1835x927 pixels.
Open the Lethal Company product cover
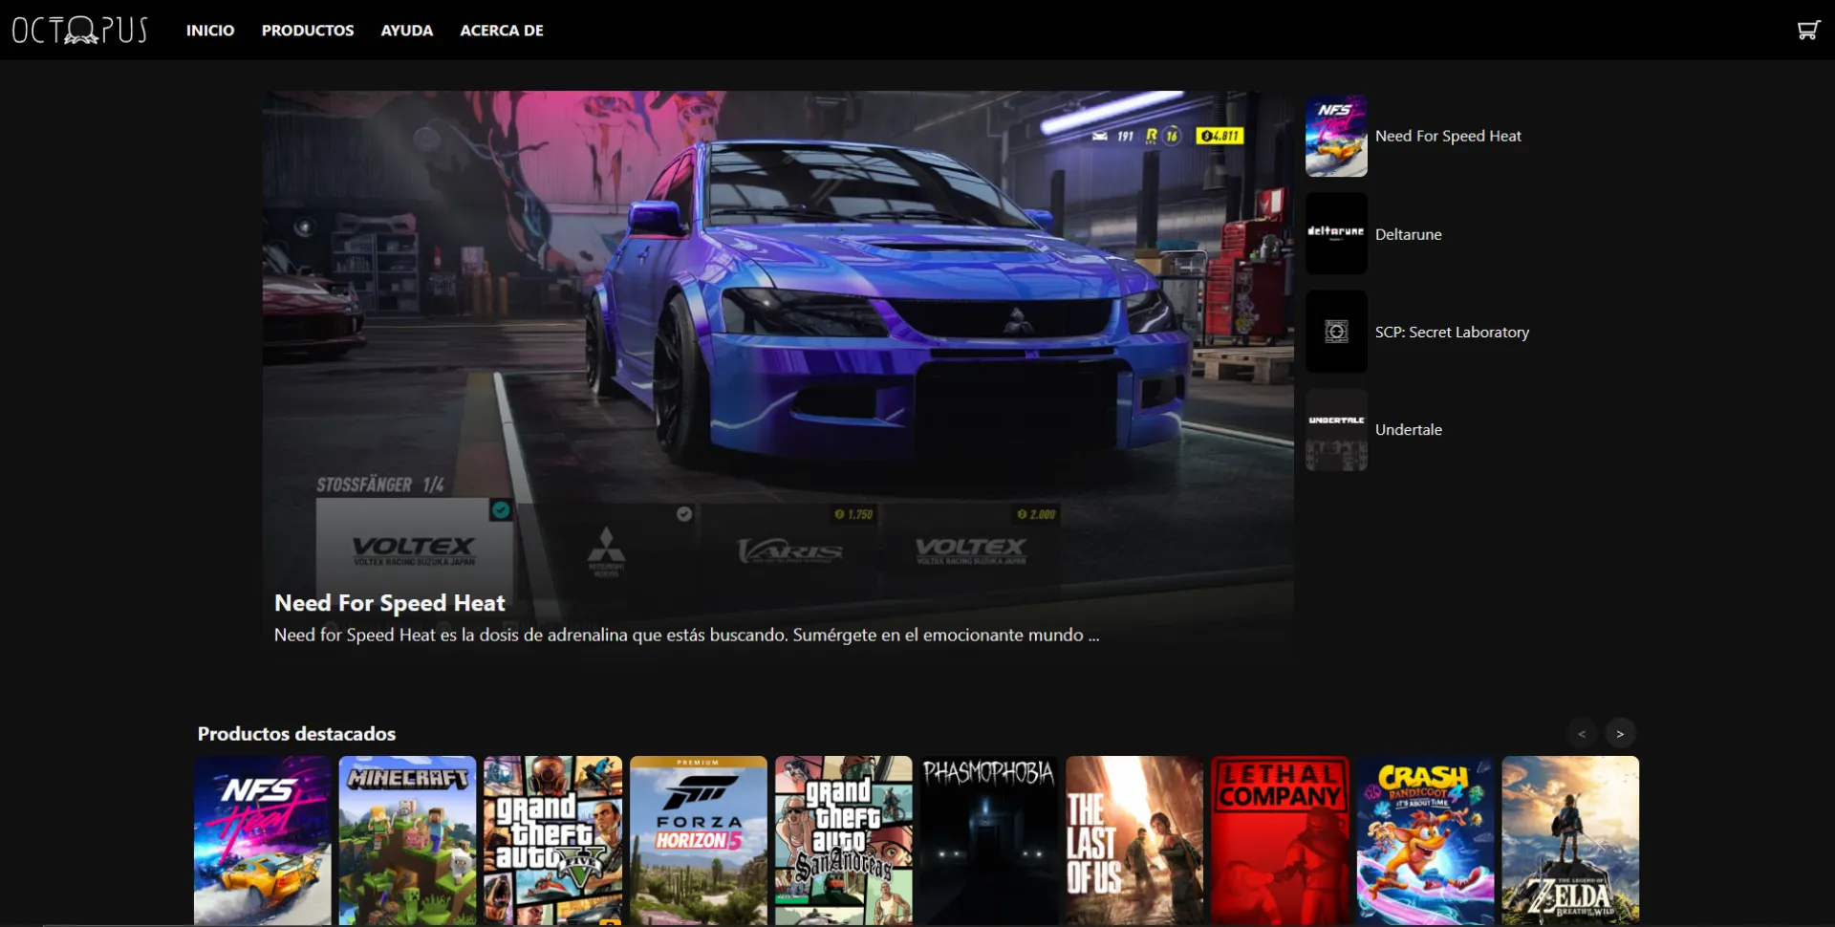point(1280,841)
